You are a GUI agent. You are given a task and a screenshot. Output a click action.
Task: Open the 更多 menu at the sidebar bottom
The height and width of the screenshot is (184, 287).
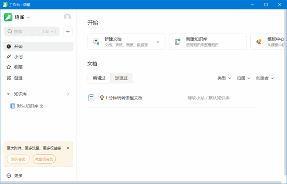(x=15, y=175)
